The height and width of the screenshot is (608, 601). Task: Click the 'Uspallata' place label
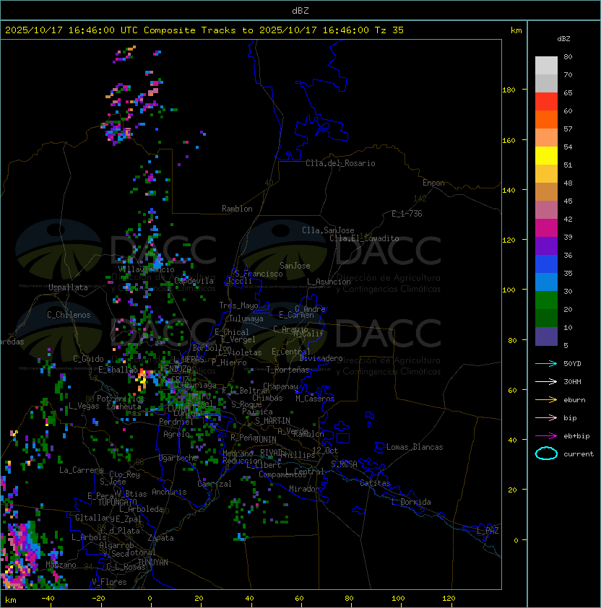point(68,287)
